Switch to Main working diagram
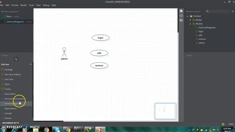235x132 pixels. [17, 16]
